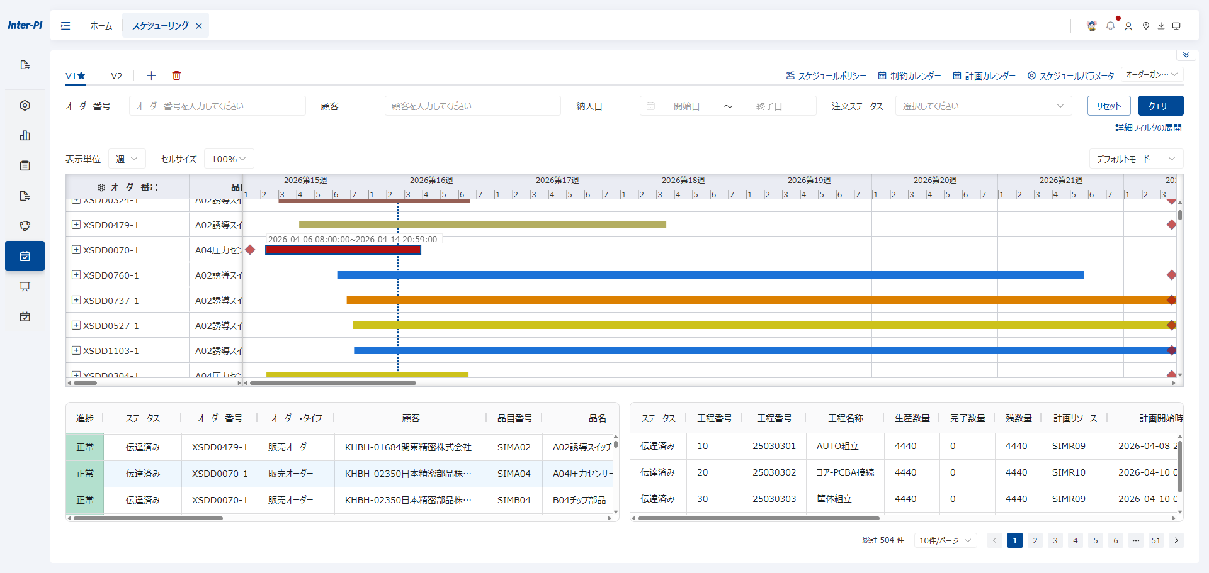Click the monitor display icon
Image resolution: width=1209 pixels, height=573 pixels.
[1176, 26]
